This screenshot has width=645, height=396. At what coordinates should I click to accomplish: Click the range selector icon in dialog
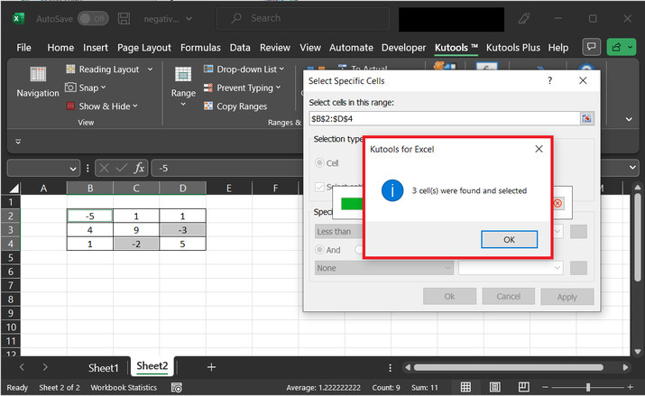pyautogui.click(x=586, y=118)
